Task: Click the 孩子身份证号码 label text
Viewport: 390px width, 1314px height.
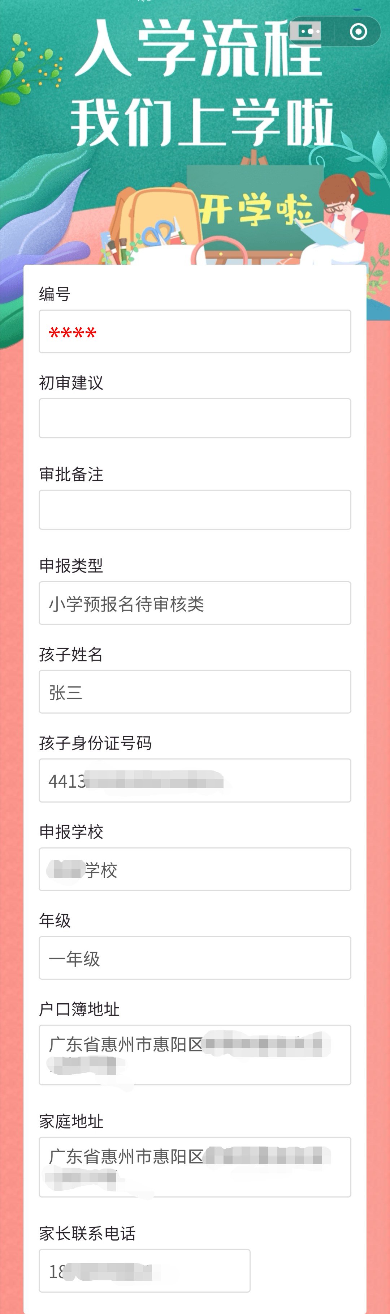Action: (x=96, y=743)
